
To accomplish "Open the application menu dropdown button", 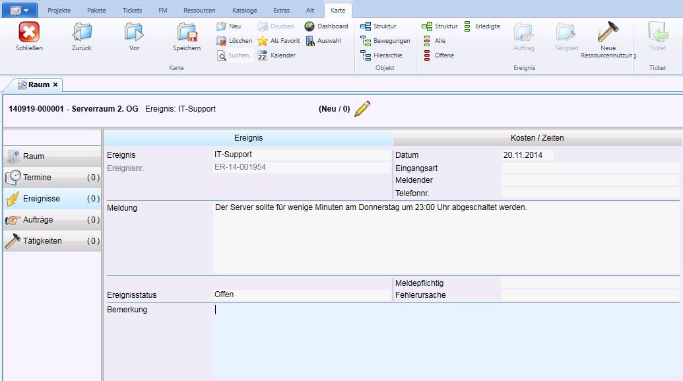I will point(20,10).
